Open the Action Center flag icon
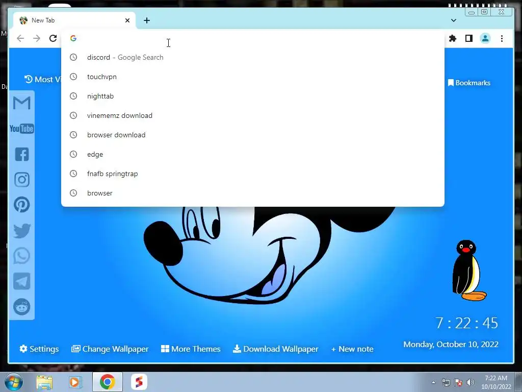The image size is (522, 392). click(x=458, y=382)
